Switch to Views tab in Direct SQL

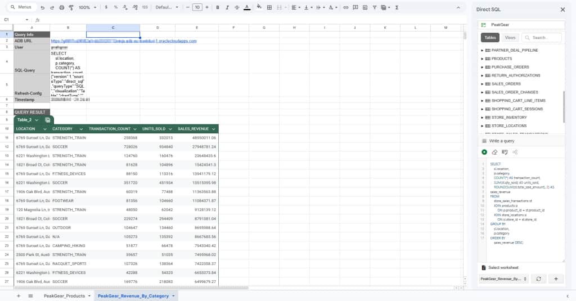point(510,38)
